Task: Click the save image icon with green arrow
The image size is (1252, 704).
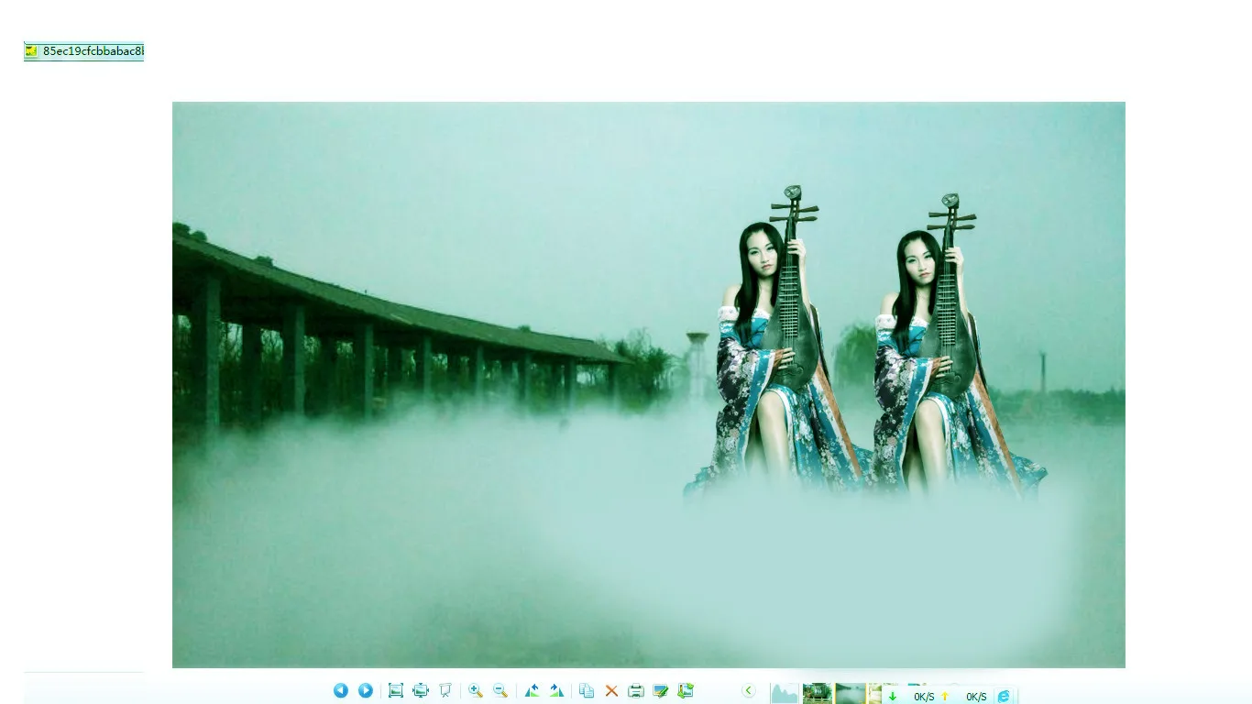Action: pyautogui.click(x=686, y=690)
